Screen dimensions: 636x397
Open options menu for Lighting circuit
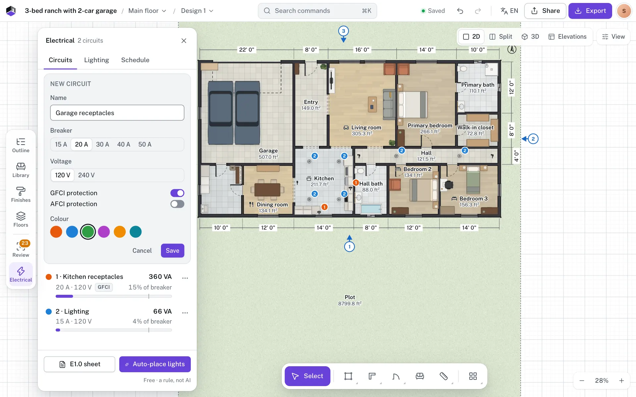[185, 313]
